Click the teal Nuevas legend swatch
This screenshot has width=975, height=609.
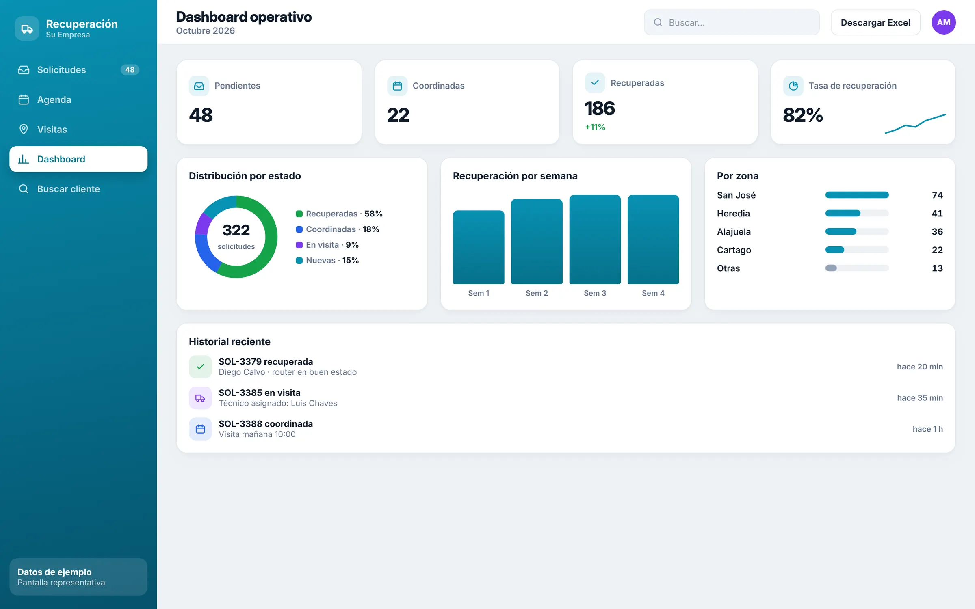[x=299, y=261]
